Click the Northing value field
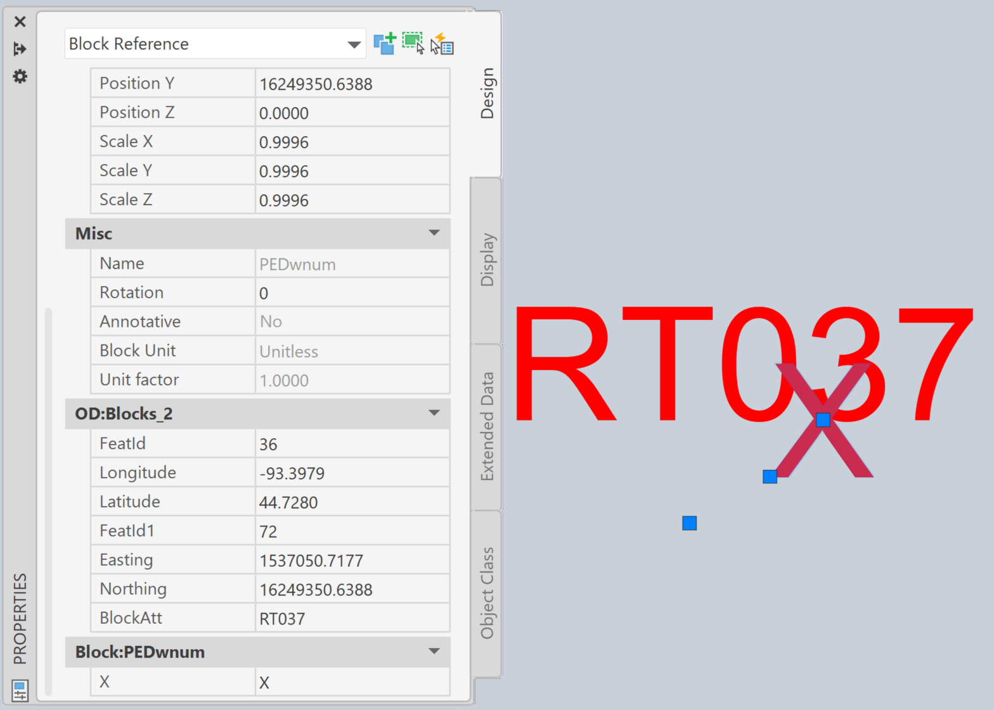This screenshot has width=994, height=710. point(352,590)
